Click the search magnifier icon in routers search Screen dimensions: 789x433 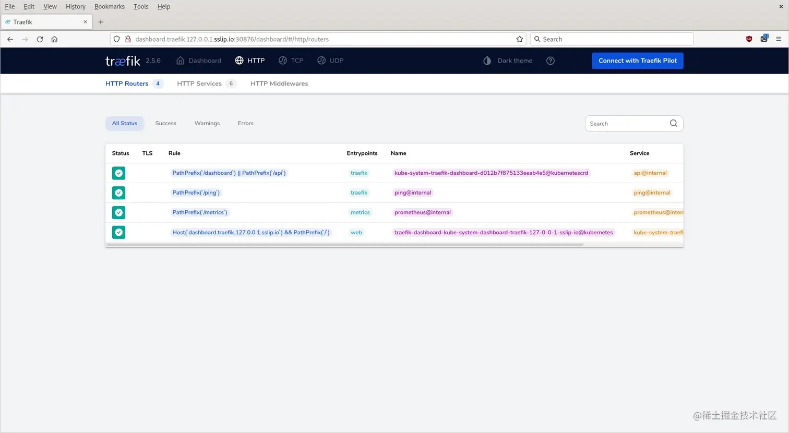click(673, 123)
